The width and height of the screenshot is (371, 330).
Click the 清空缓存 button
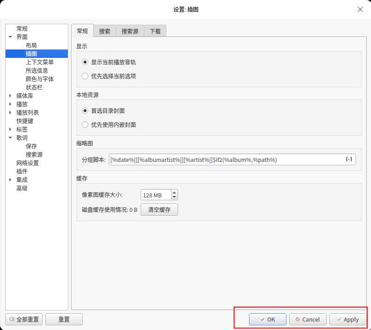159,210
